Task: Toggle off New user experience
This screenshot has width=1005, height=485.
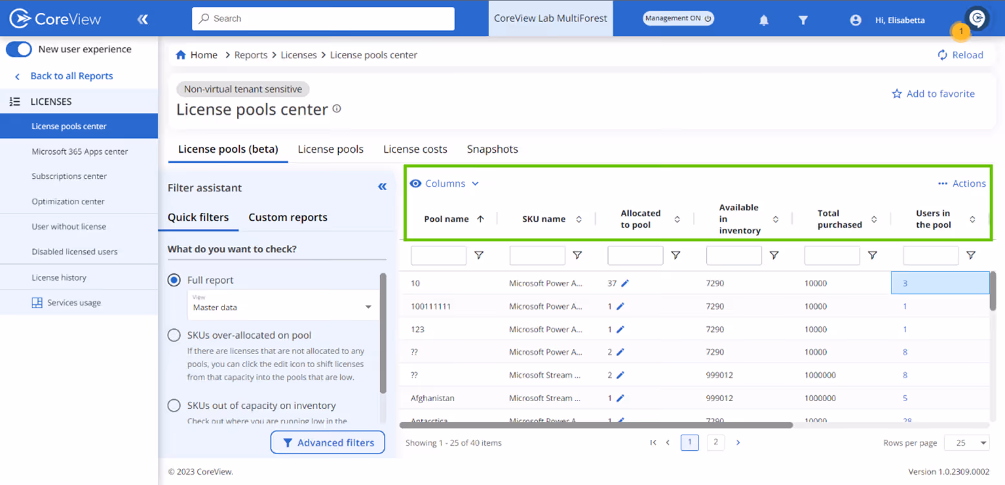Action: [x=19, y=49]
